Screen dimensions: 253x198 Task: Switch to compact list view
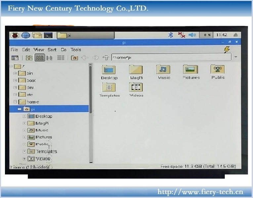pyautogui.click(x=50, y=58)
